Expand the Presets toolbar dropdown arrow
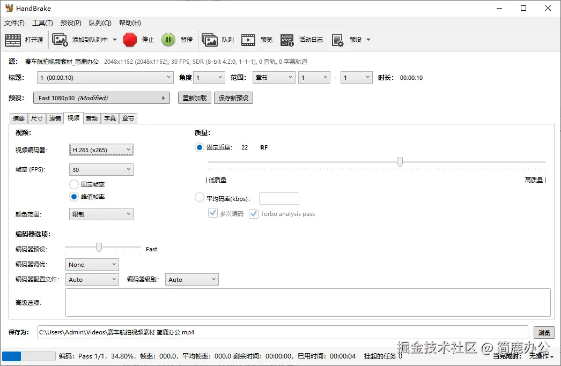 (x=368, y=40)
